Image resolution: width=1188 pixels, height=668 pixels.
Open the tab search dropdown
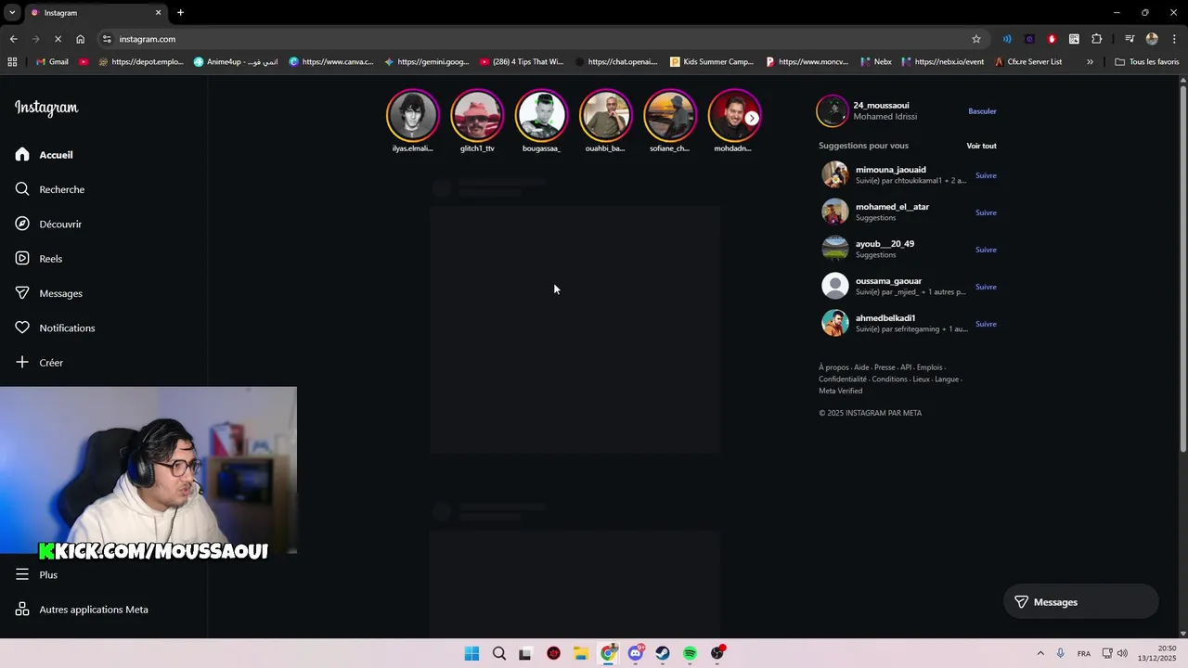click(x=12, y=13)
